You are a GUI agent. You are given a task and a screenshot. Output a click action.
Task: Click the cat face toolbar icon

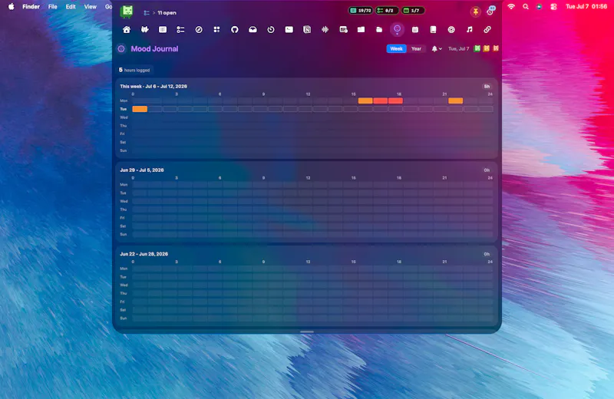point(144,29)
